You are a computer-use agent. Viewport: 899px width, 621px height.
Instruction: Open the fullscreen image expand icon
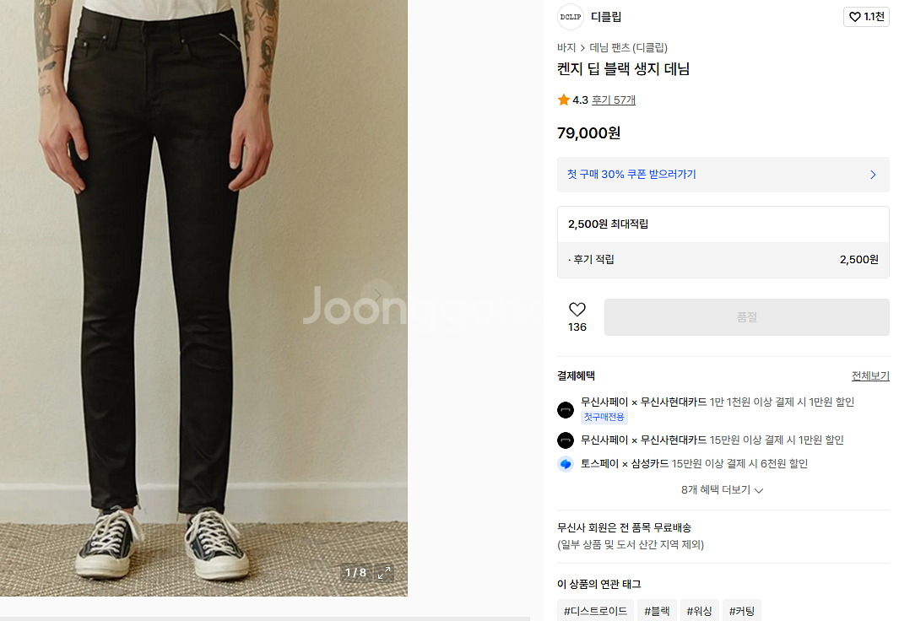(x=384, y=572)
